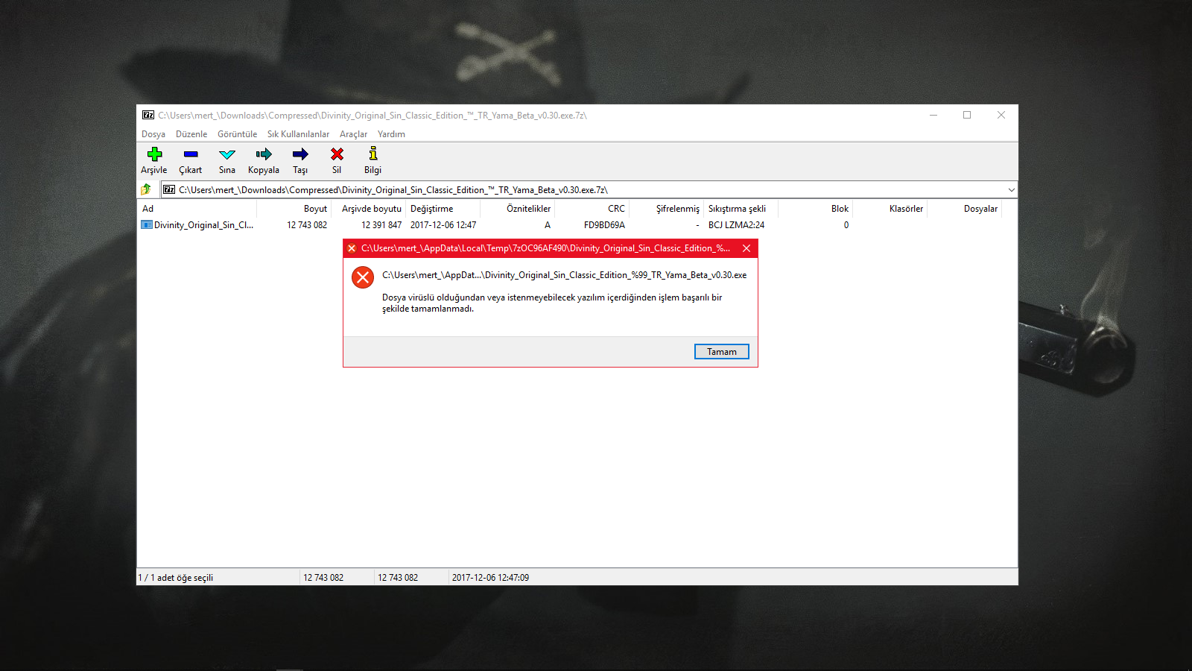Image resolution: width=1192 pixels, height=671 pixels.
Task: Click the Taşı (Move) toolbar icon
Action: coord(300,154)
